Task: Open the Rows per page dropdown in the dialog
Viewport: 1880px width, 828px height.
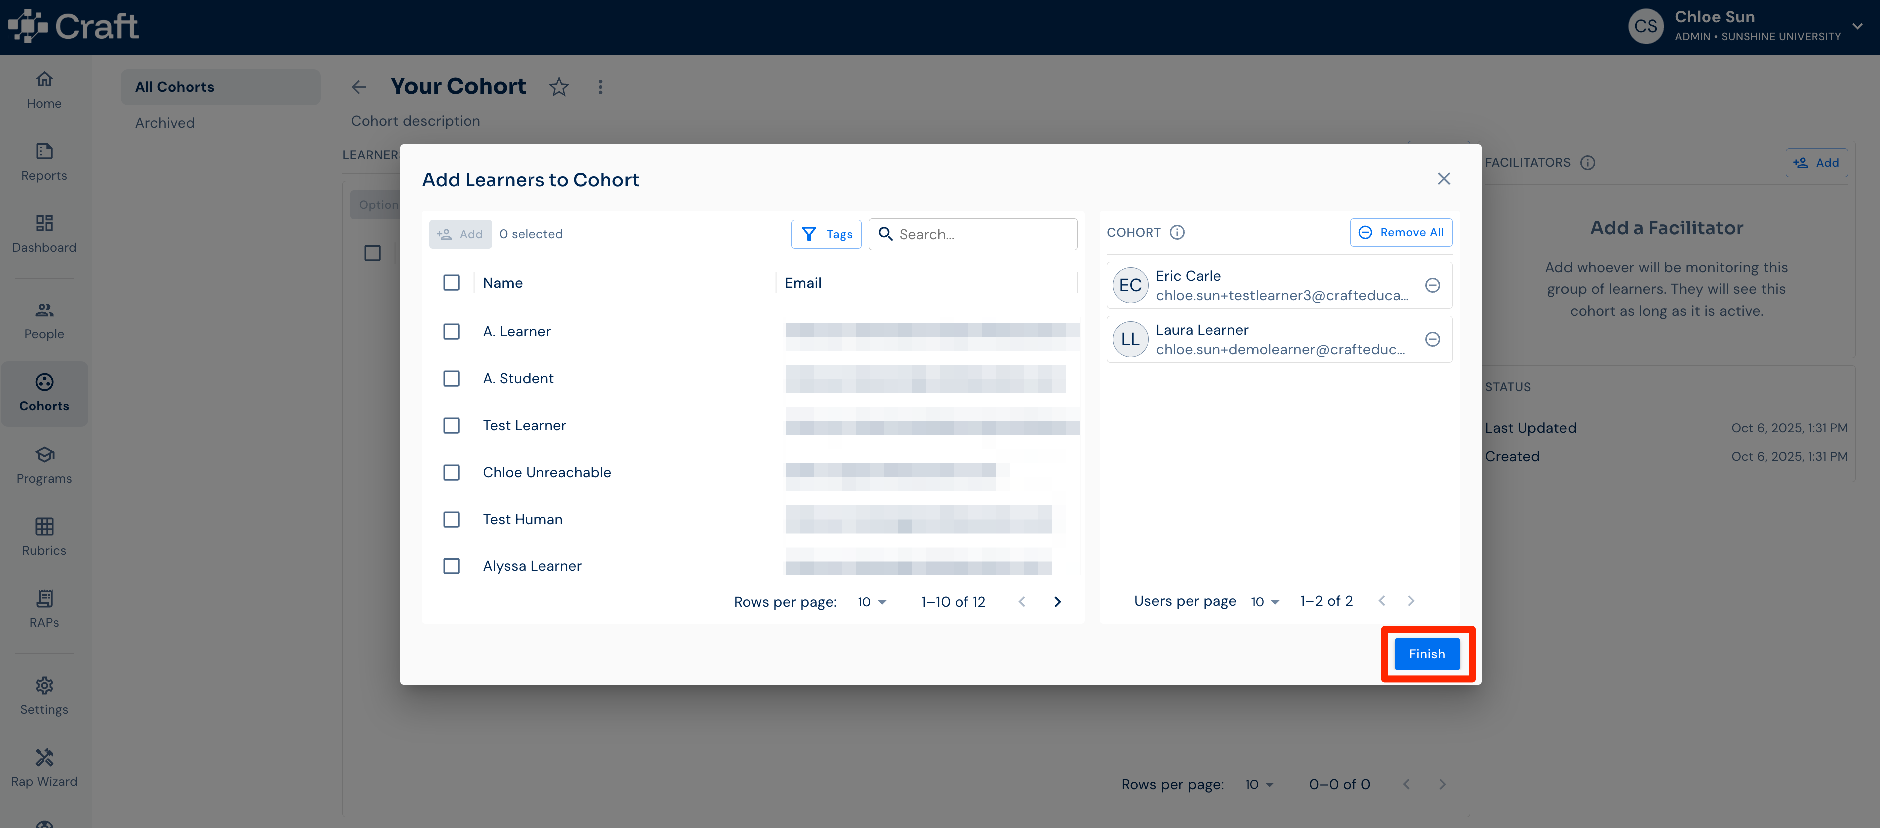Action: coord(871,602)
